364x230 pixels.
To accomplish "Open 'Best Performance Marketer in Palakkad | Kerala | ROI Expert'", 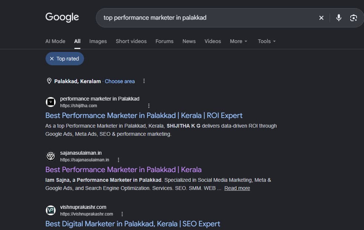I will (x=144, y=116).
